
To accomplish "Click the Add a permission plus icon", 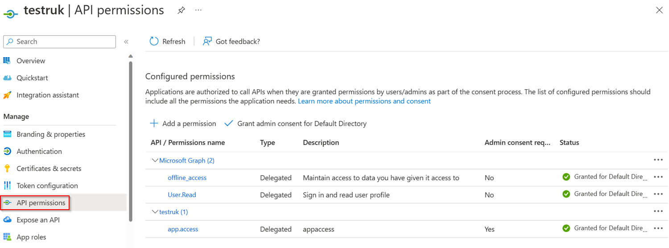I will tap(154, 124).
